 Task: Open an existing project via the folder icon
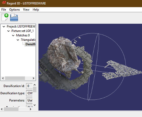[14, 17]
